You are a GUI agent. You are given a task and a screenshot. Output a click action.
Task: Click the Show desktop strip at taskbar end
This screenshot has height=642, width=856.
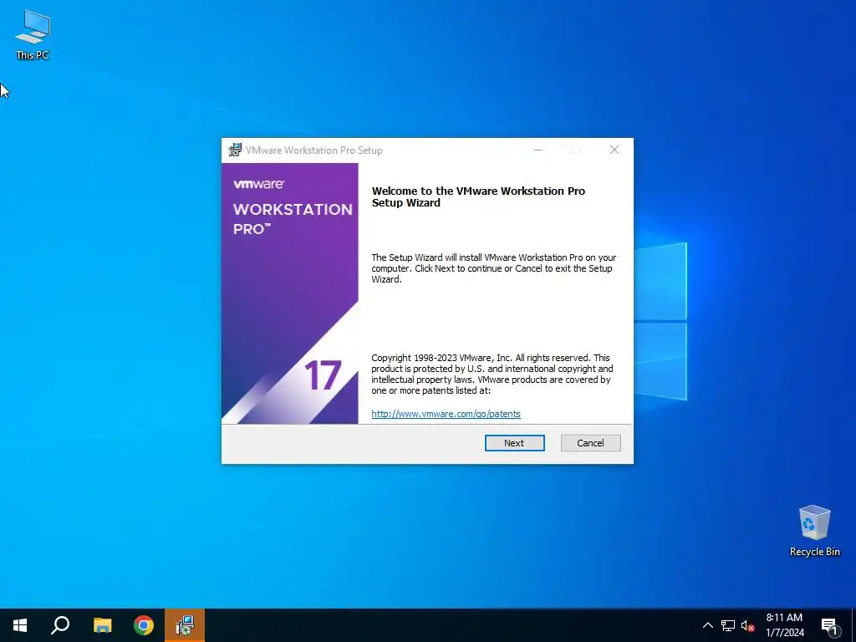point(853,625)
